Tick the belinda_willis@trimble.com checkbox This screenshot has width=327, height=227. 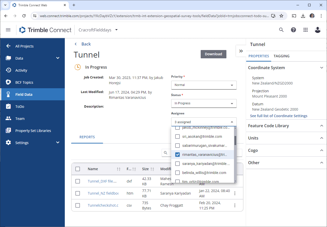tap(177, 173)
